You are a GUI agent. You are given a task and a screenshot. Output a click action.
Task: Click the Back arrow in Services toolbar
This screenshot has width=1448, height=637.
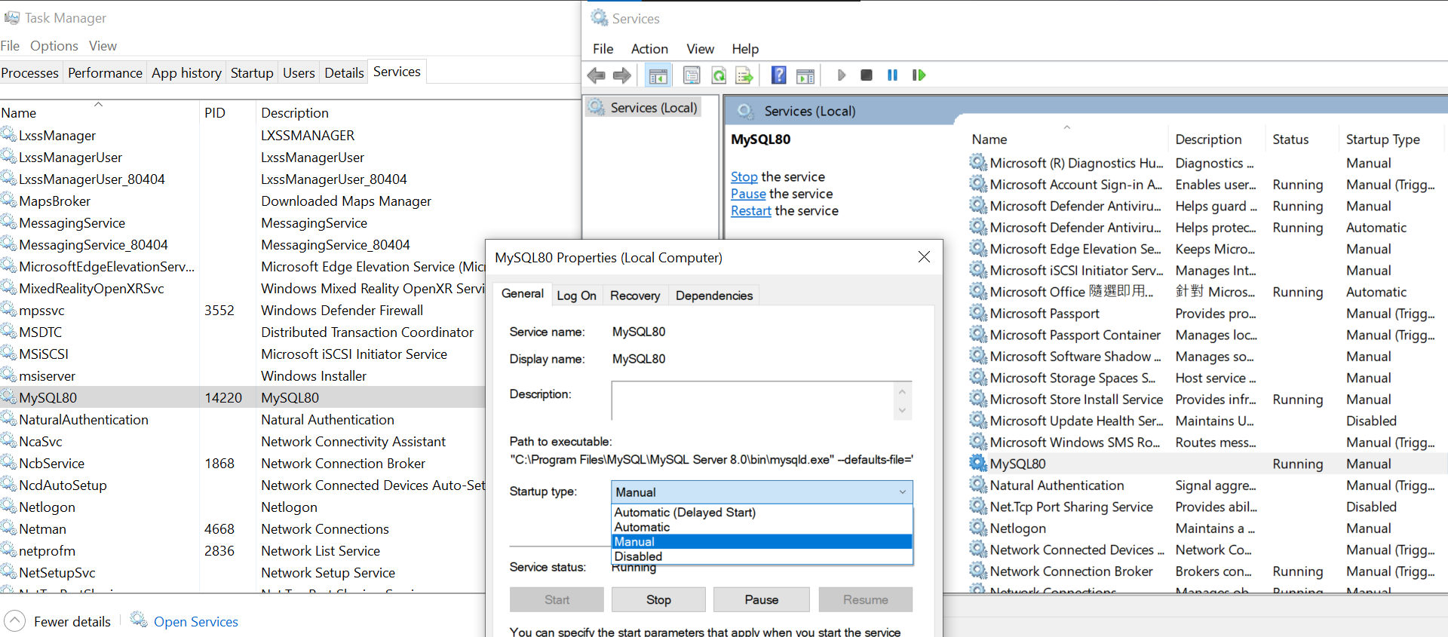tap(596, 75)
